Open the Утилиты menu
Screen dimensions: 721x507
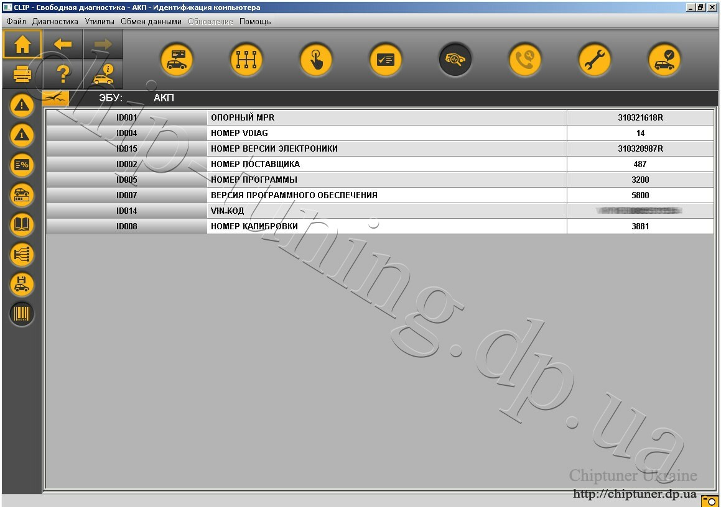(100, 22)
